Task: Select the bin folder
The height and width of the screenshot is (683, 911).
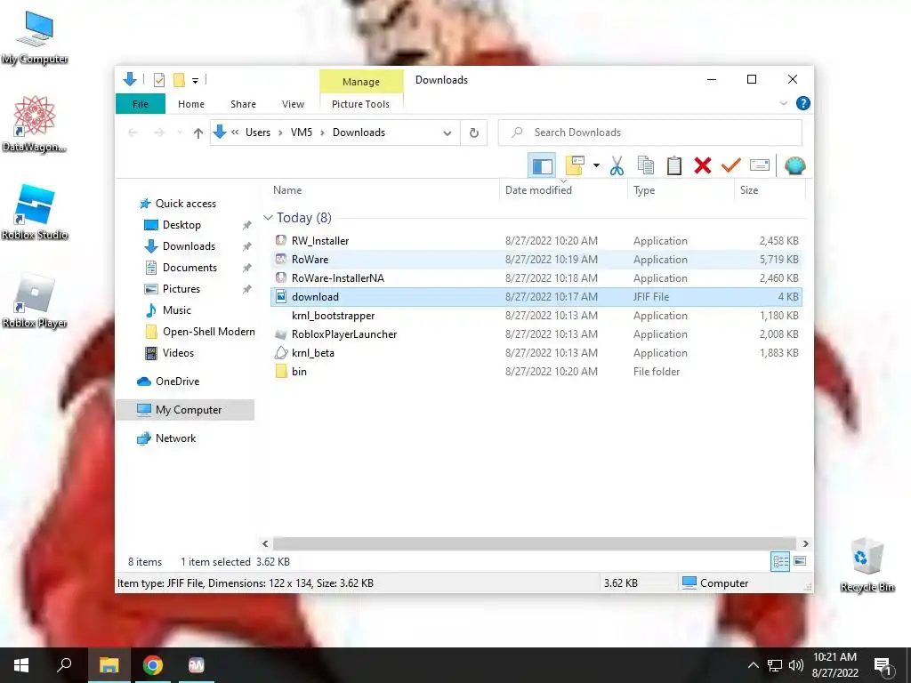Action: (536, 372)
